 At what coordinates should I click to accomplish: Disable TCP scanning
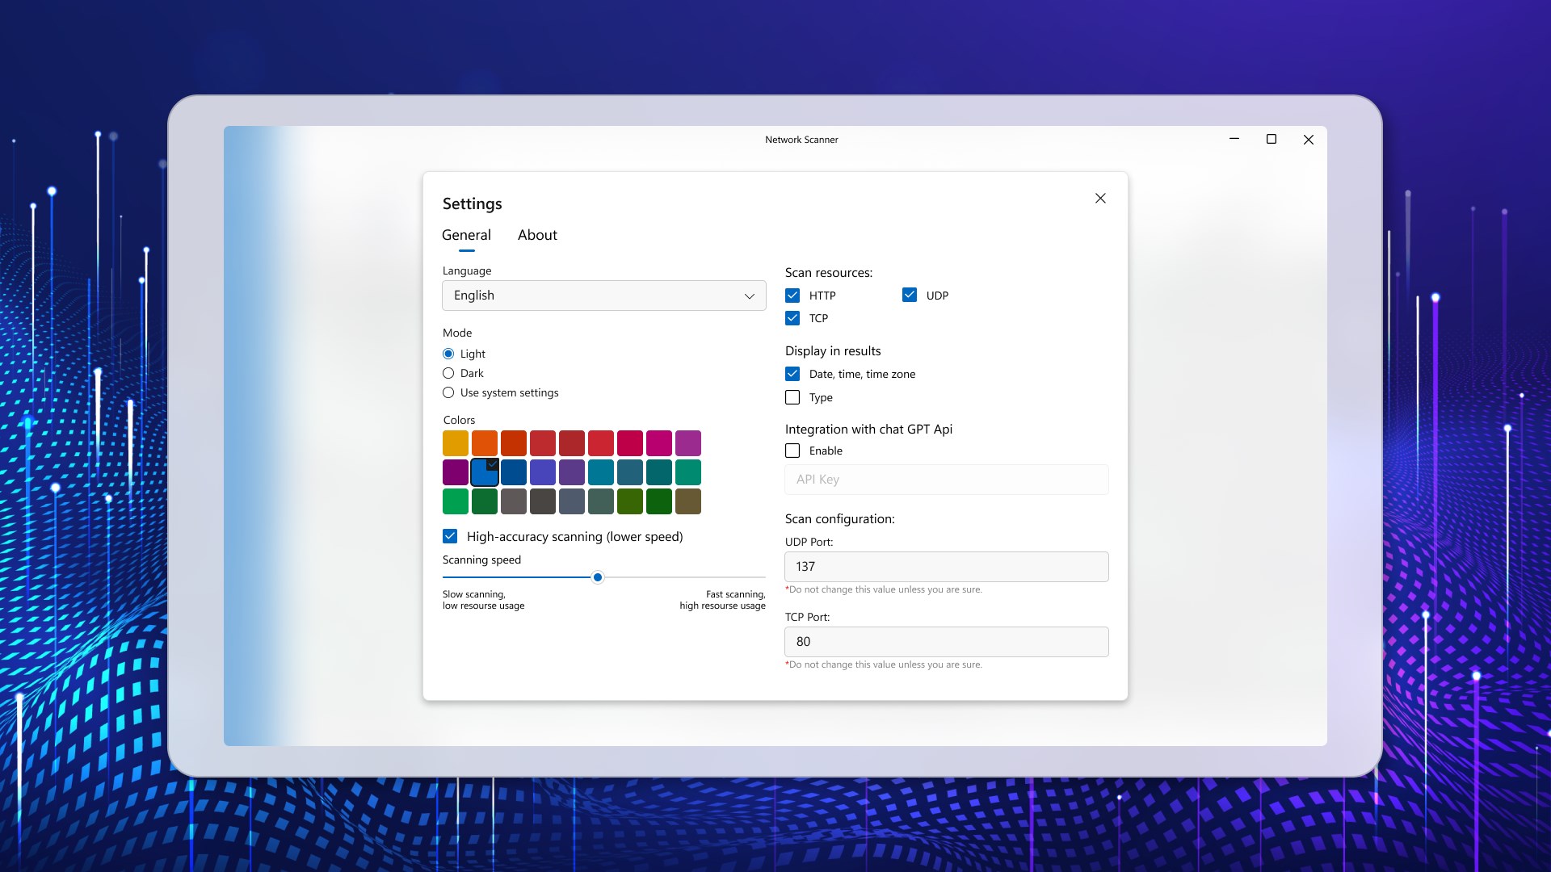coord(792,318)
